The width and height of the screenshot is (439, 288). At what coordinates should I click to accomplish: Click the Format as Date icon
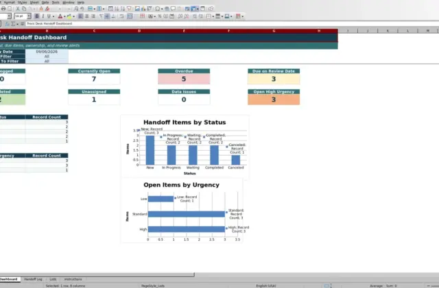pyautogui.click(x=172, y=16)
